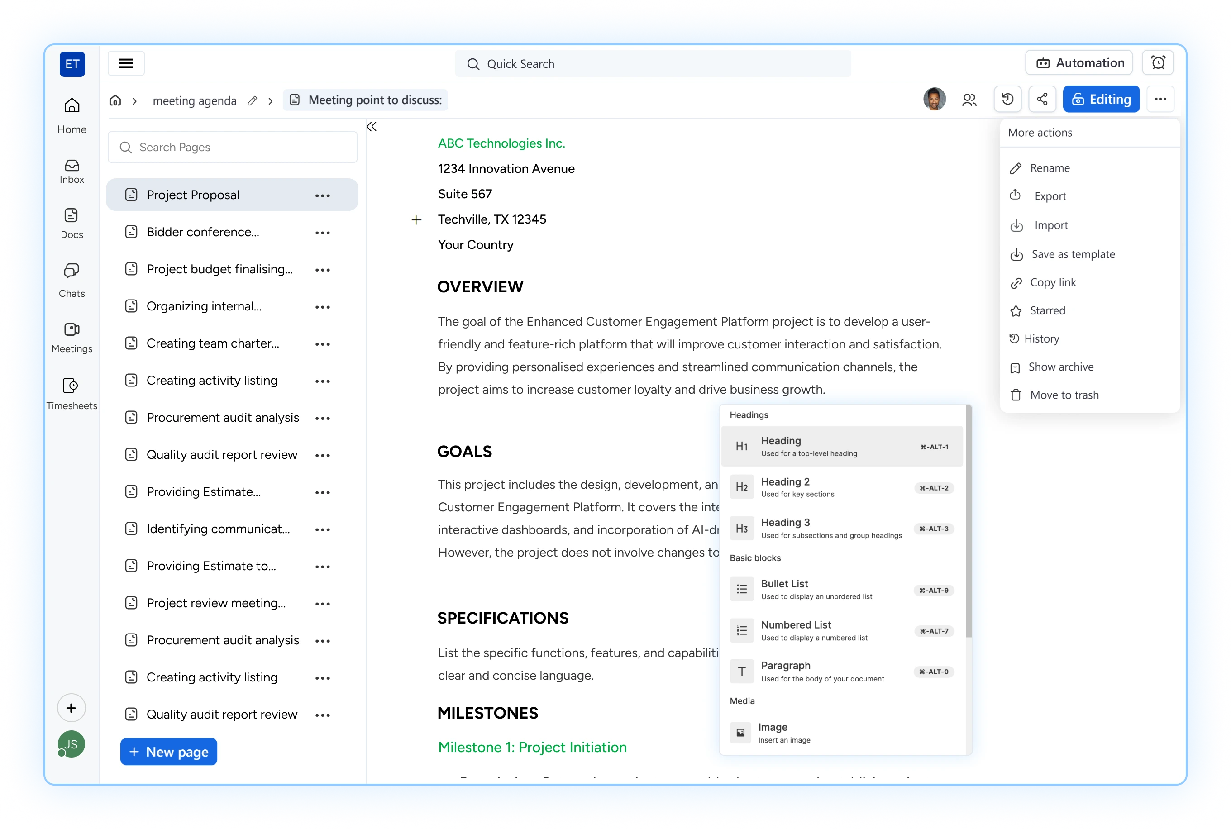Open the alarm reminder icon
Viewport: 1231px width, 829px height.
click(x=1158, y=63)
